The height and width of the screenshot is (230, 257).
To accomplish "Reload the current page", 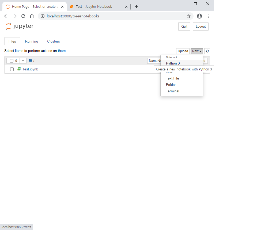I will click(x=23, y=16).
